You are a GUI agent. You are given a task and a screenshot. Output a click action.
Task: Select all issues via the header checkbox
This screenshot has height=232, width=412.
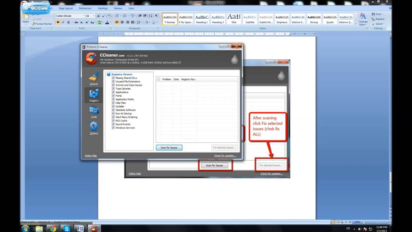coord(158,79)
